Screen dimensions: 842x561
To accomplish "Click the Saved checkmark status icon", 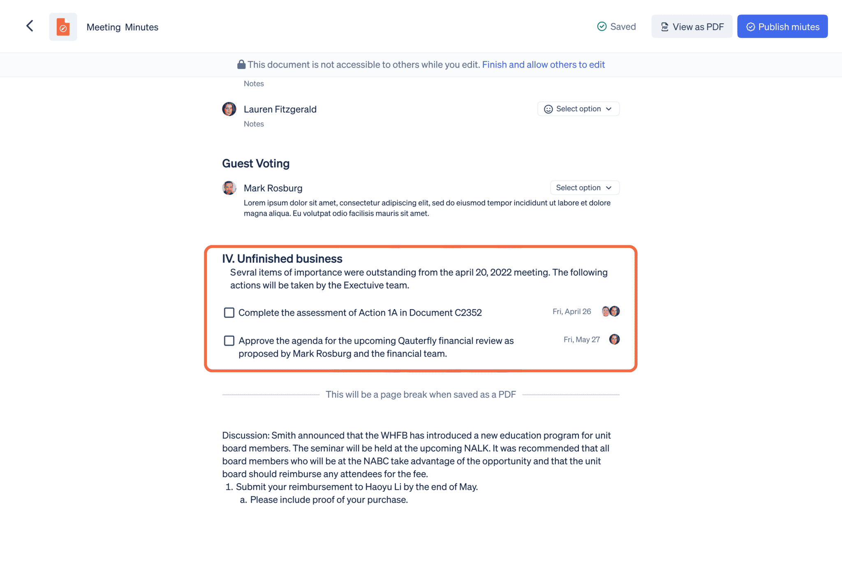I will (x=601, y=26).
